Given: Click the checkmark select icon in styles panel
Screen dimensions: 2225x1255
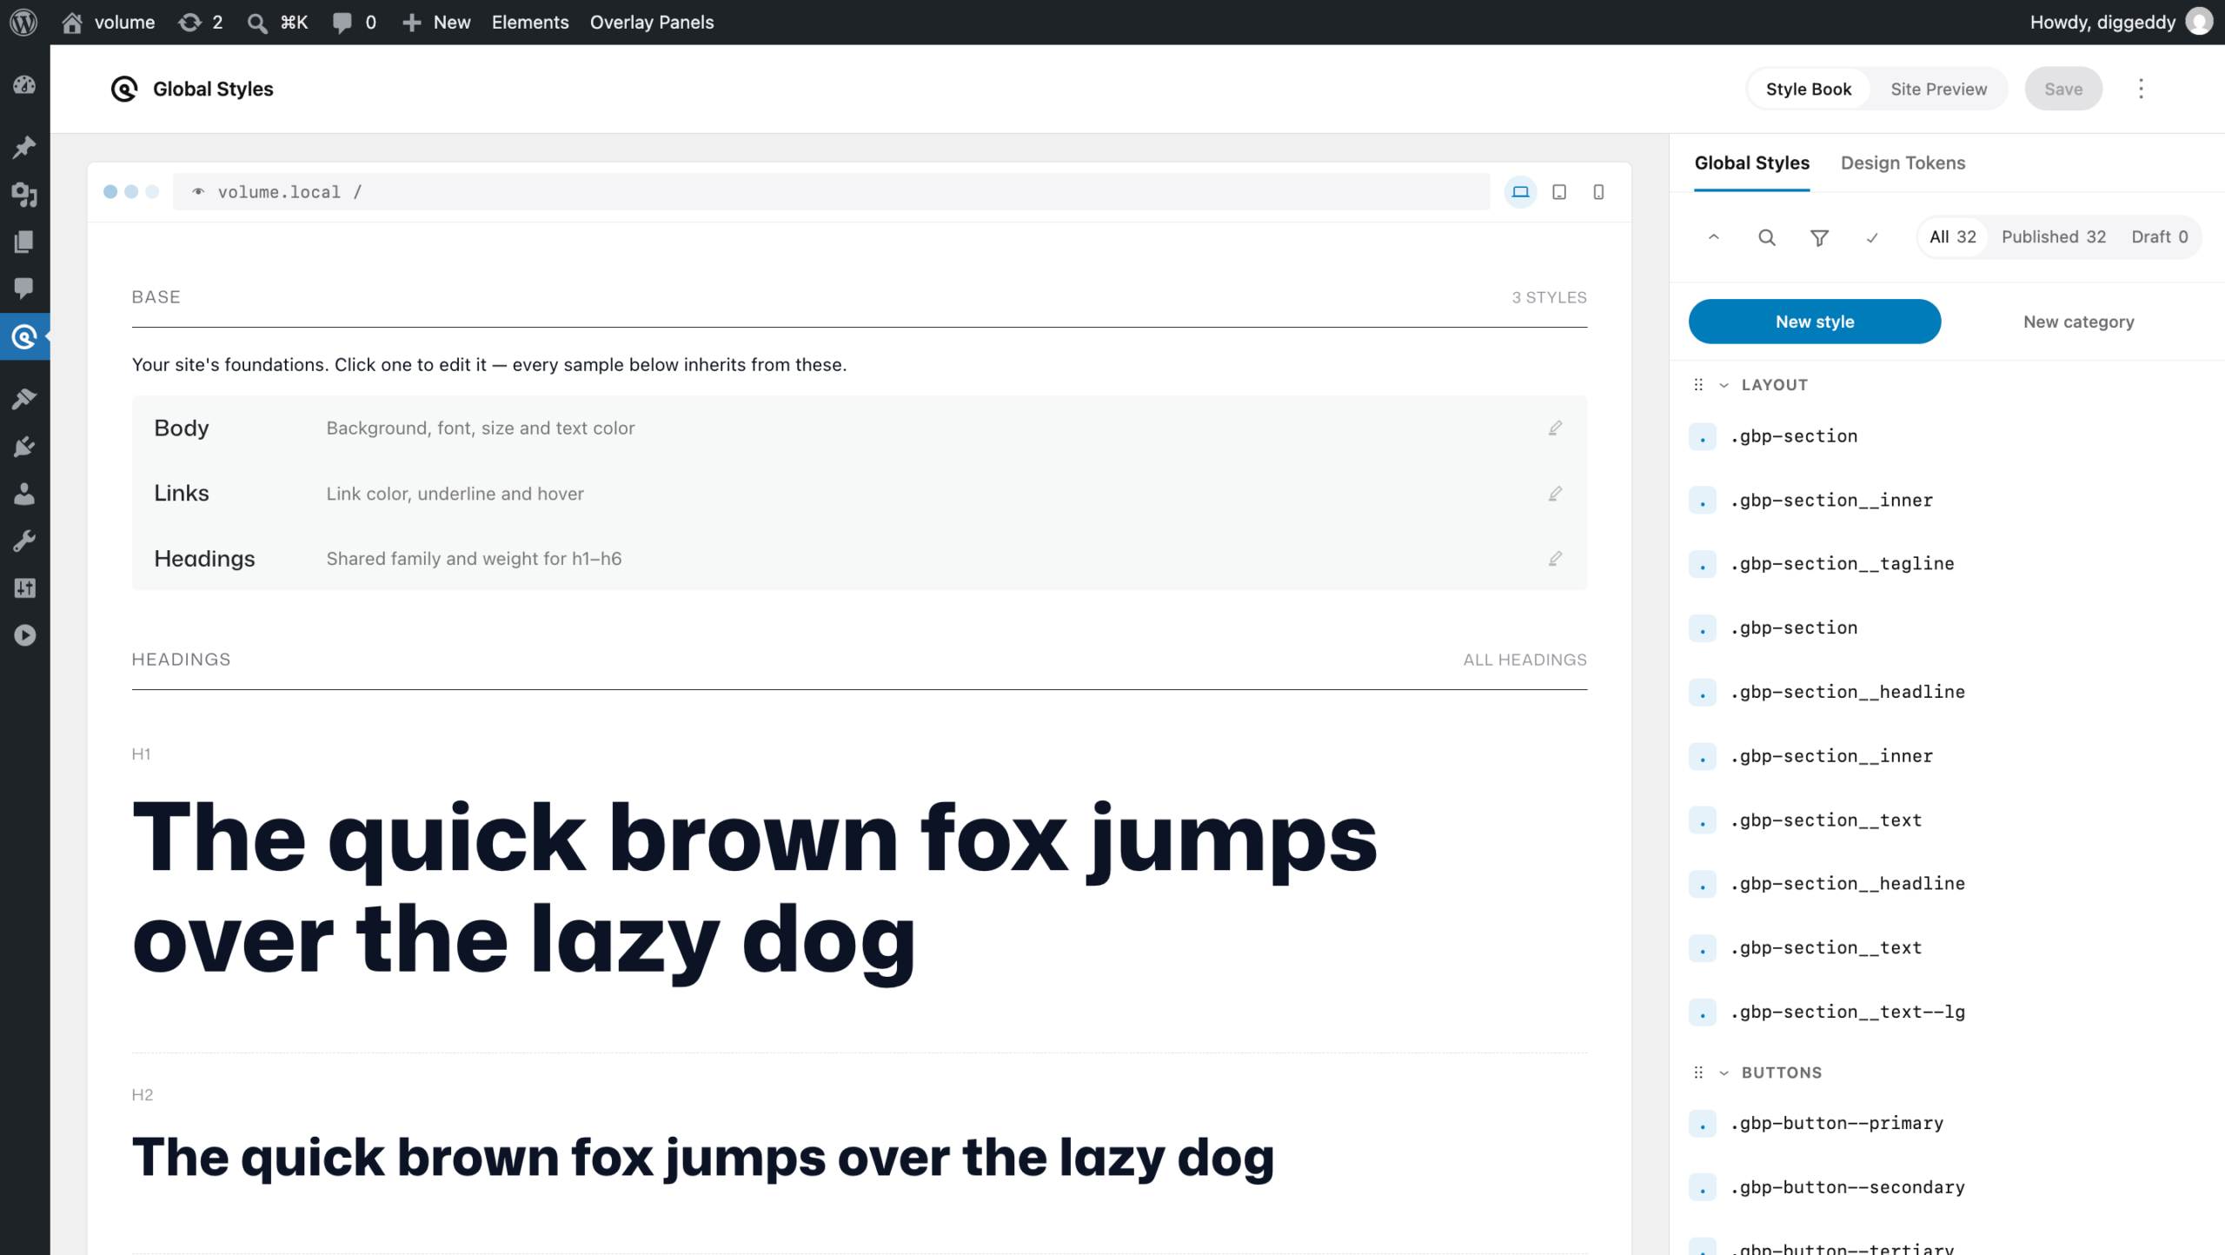Looking at the screenshot, I should [1872, 237].
